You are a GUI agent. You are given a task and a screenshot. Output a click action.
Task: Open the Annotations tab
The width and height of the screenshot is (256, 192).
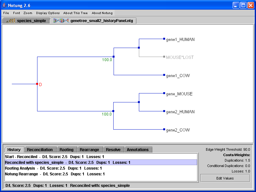point(138,150)
